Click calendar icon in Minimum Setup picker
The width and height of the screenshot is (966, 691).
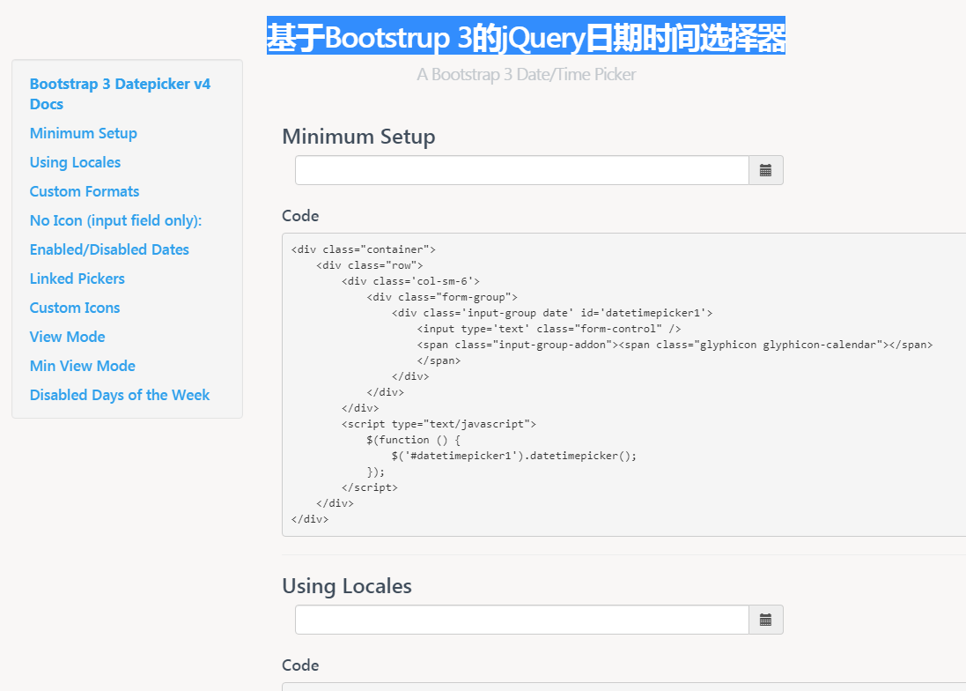point(766,171)
